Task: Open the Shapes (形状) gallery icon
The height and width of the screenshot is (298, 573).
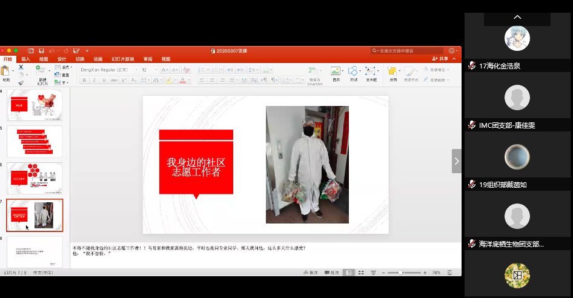Action: coord(354,72)
